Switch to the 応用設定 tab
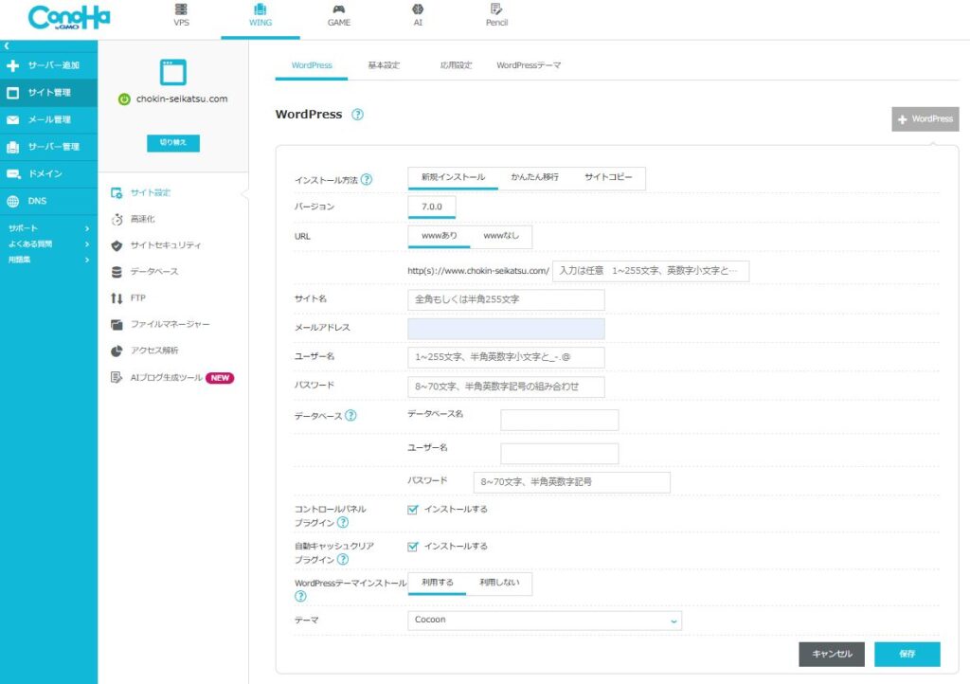 coord(456,65)
